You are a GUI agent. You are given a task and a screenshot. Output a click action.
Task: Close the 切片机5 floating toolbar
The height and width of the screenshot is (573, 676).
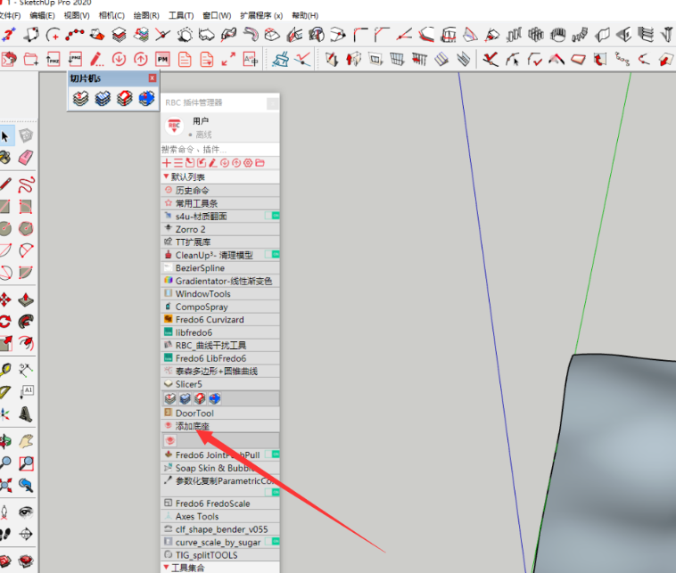coord(153,78)
